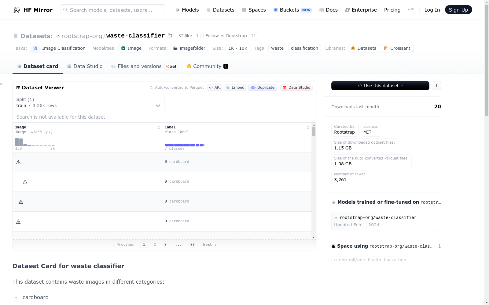Click the Space using section icon
This screenshot has width=489, height=305.
click(x=333, y=246)
